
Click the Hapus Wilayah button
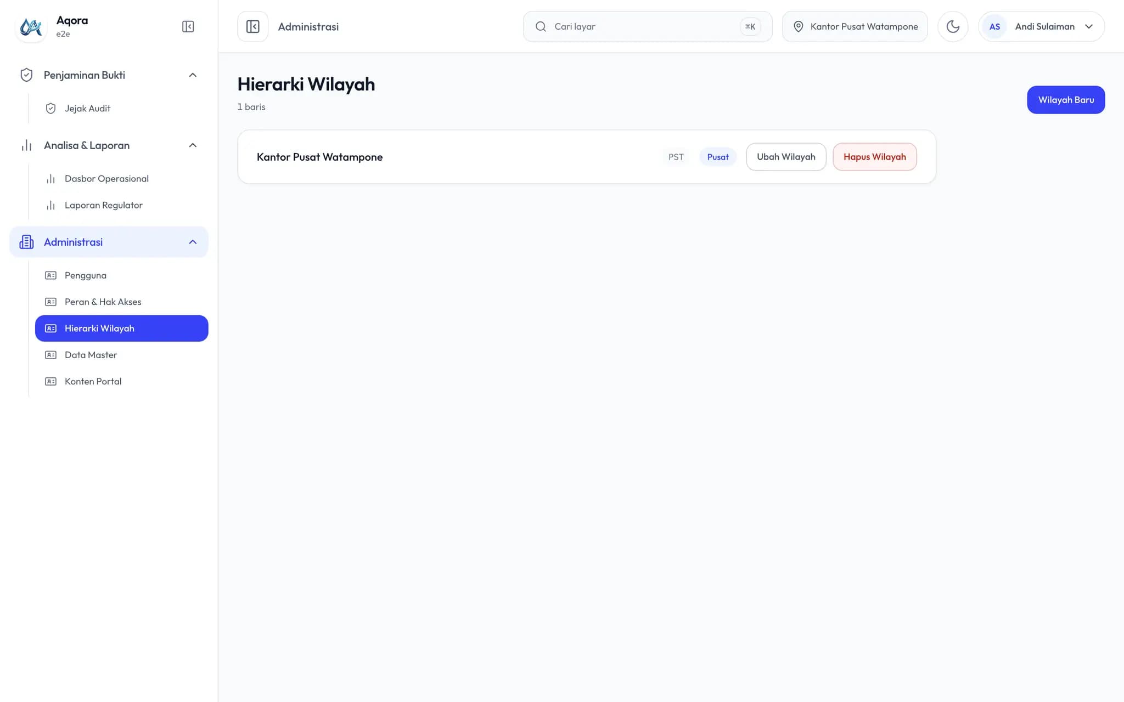(x=874, y=157)
